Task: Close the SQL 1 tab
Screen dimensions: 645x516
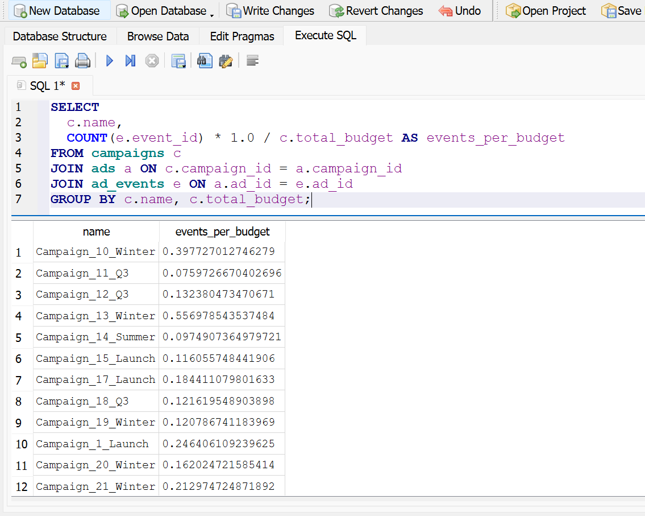Action: click(x=76, y=86)
